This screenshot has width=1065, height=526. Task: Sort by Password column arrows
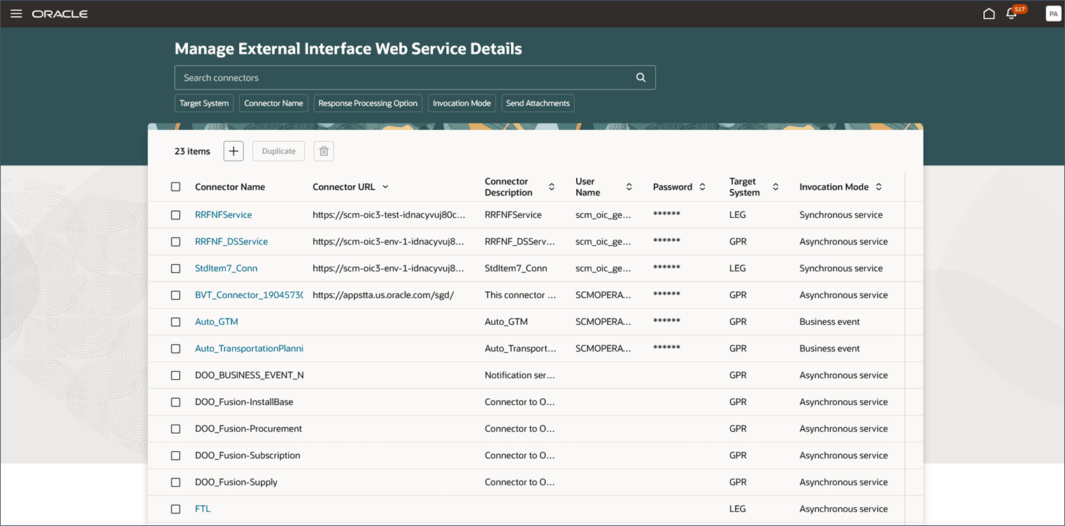click(x=703, y=187)
